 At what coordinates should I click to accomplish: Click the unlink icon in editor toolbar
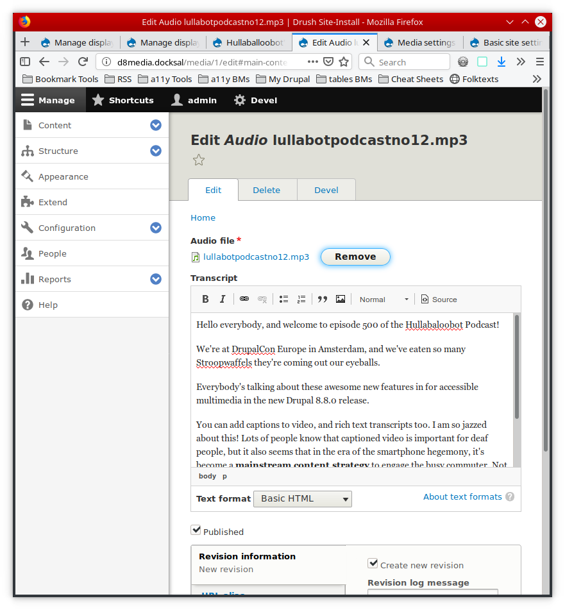tap(262, 299)
